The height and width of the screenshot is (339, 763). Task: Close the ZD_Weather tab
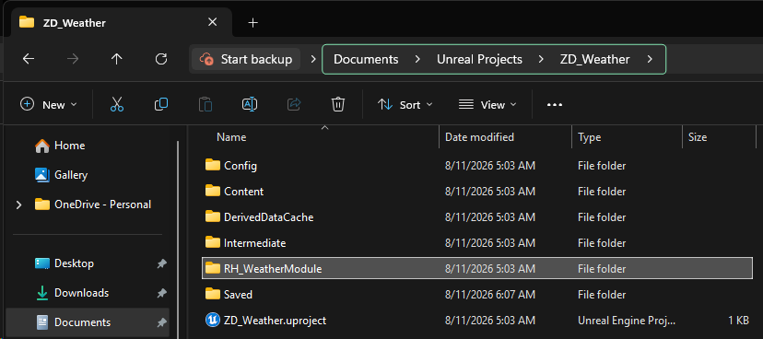click(x=212, y=22)
